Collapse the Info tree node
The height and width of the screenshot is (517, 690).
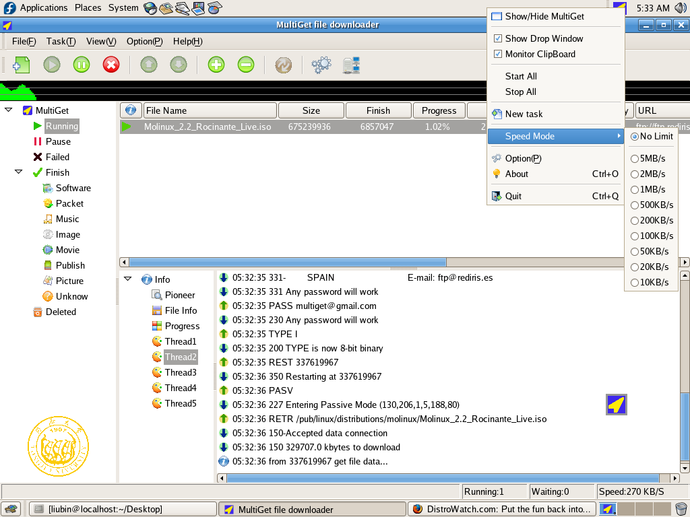tap(127, 279)
